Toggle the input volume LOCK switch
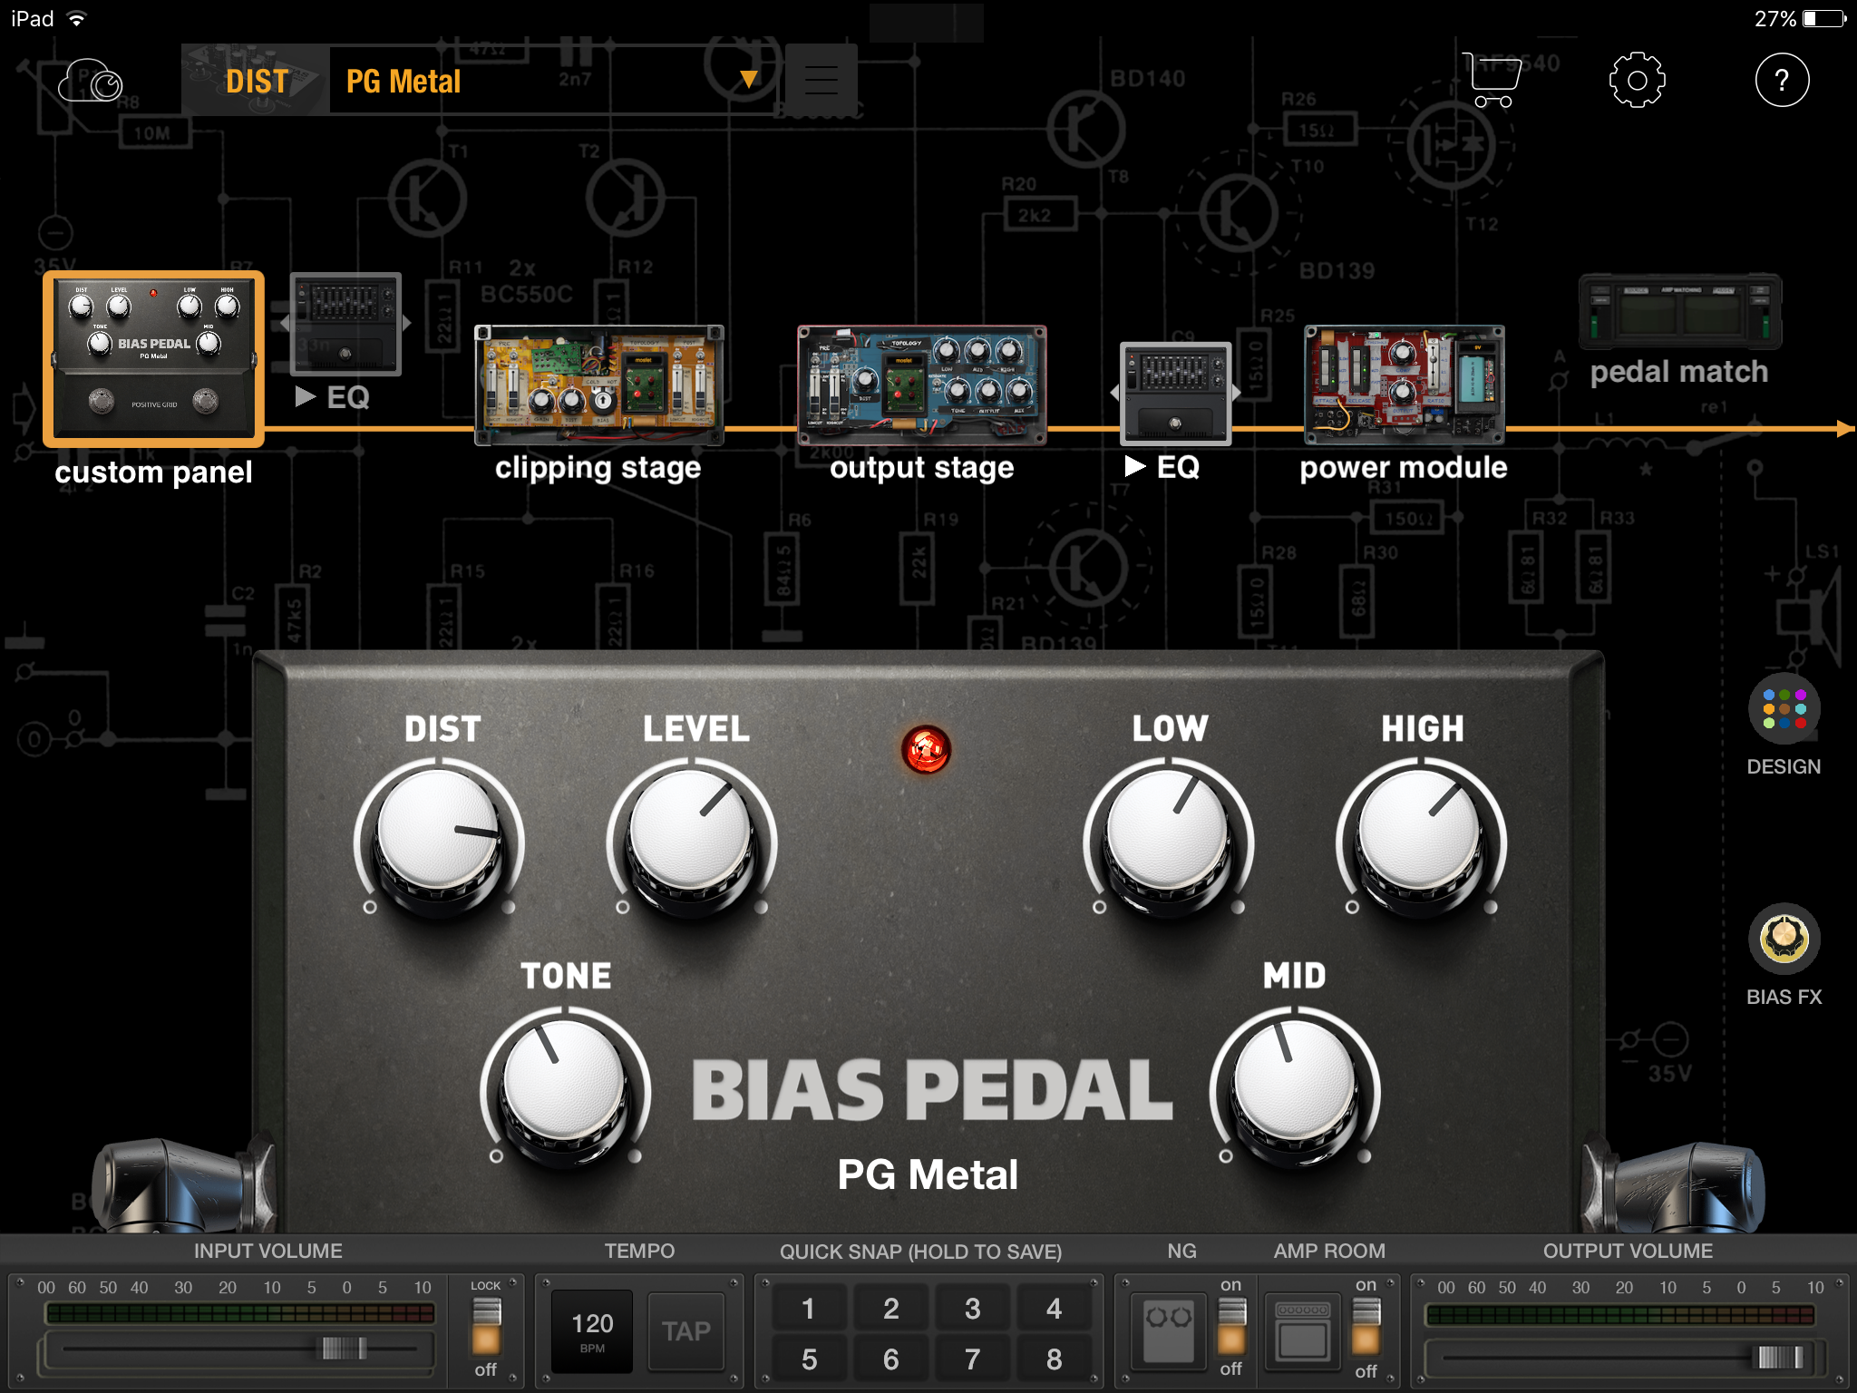 pyautogui.click(x=486, y=1326)
